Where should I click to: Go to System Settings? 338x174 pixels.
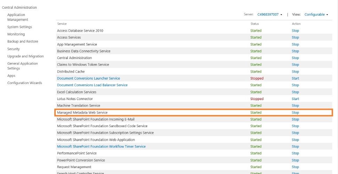point(19,27)
